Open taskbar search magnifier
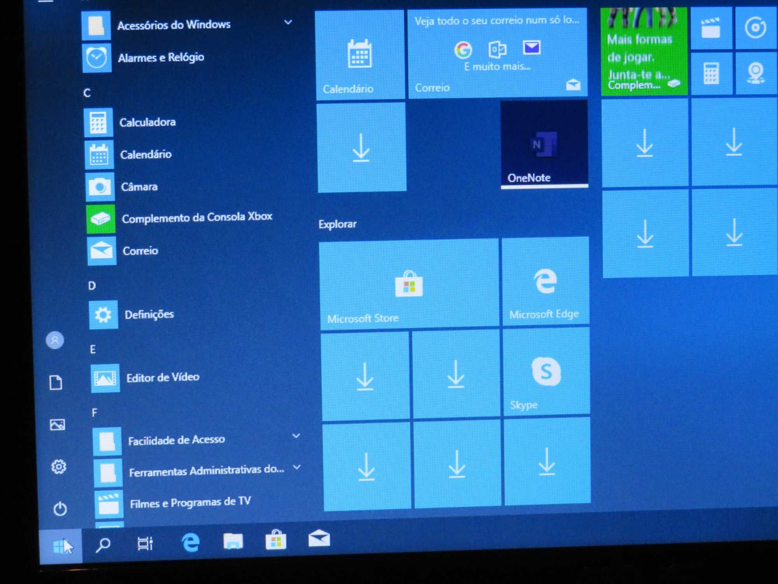Image resolution: width=778 pixels, height=584 pixels. [103, 545]
